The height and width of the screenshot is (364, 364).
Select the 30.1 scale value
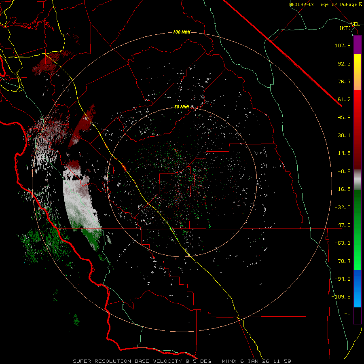point(344,135)
